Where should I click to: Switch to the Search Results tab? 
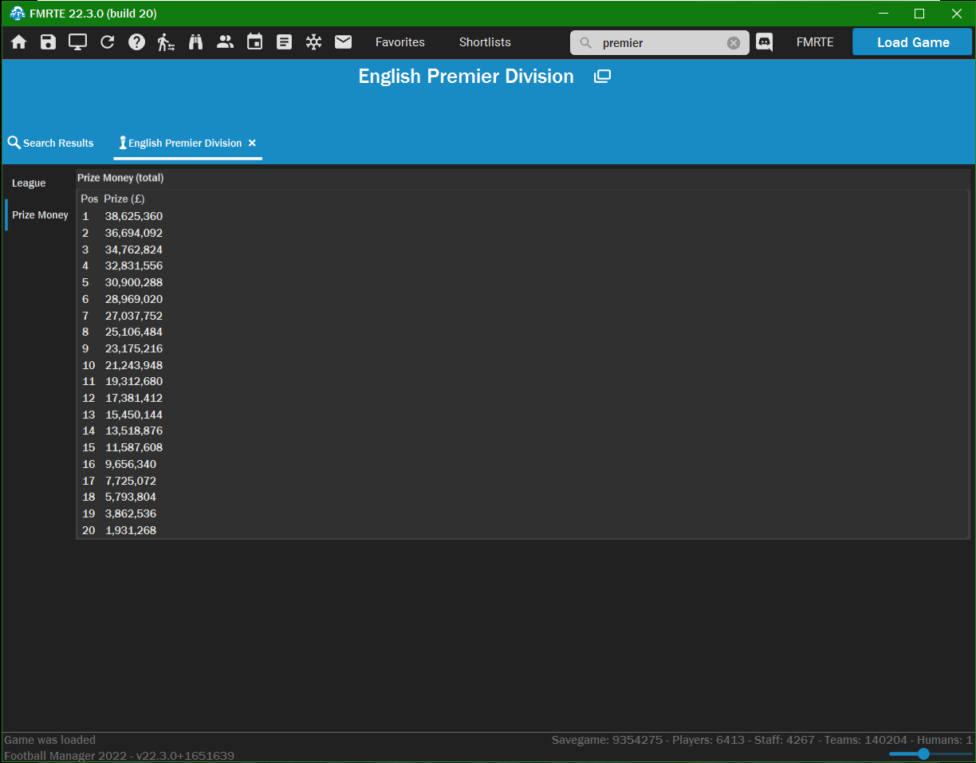click(51, 143)
